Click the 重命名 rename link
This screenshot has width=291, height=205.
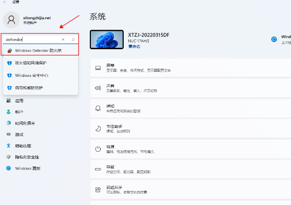pos(134,47)
